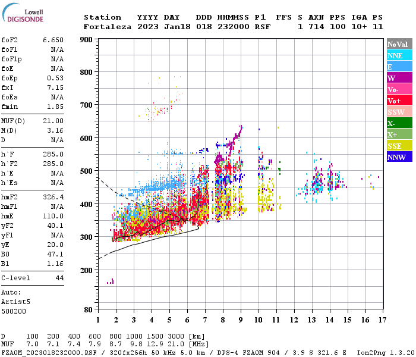The width and height of the screenshot is (416, 357).
Task: Select the NNW blue legend swatch
Action: click(399, 156)
